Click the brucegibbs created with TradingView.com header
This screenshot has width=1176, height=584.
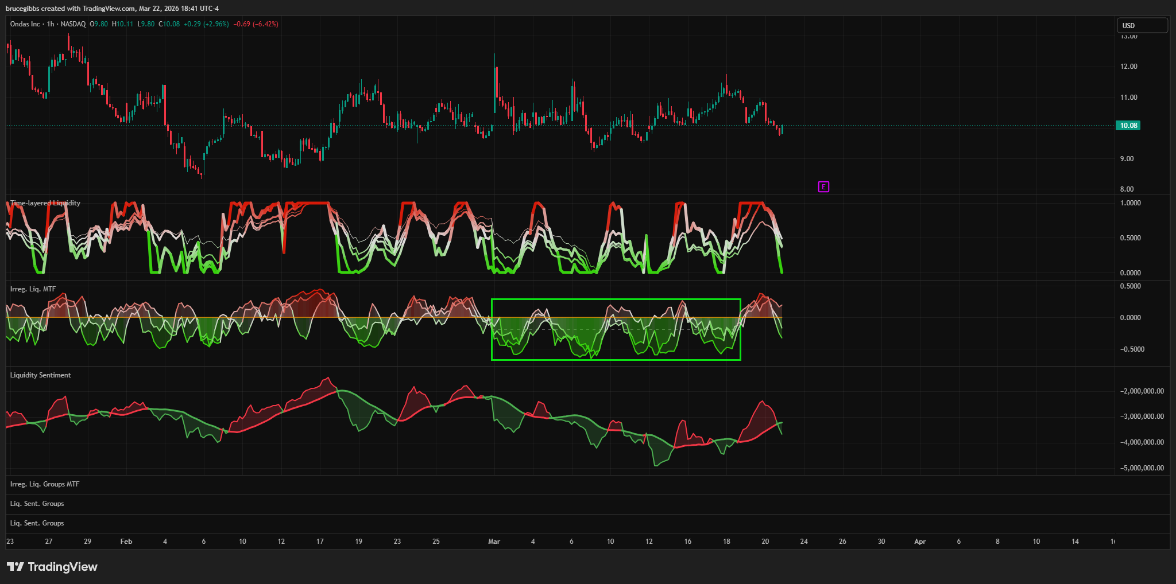point(112,9)
